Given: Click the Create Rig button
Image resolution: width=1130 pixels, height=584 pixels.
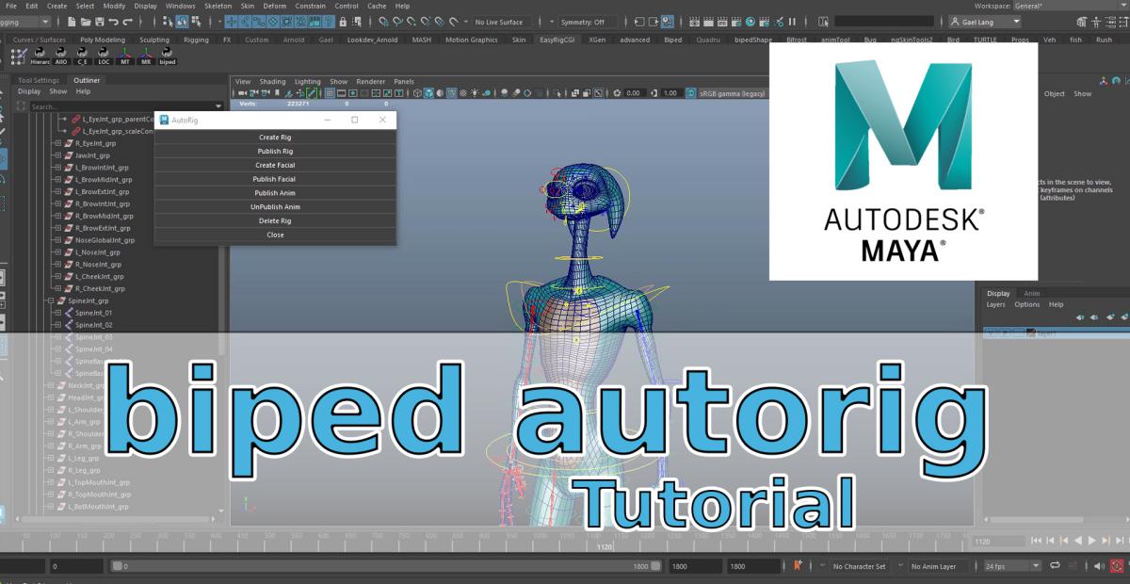Looking at the screenshot, I should [275, 138].
